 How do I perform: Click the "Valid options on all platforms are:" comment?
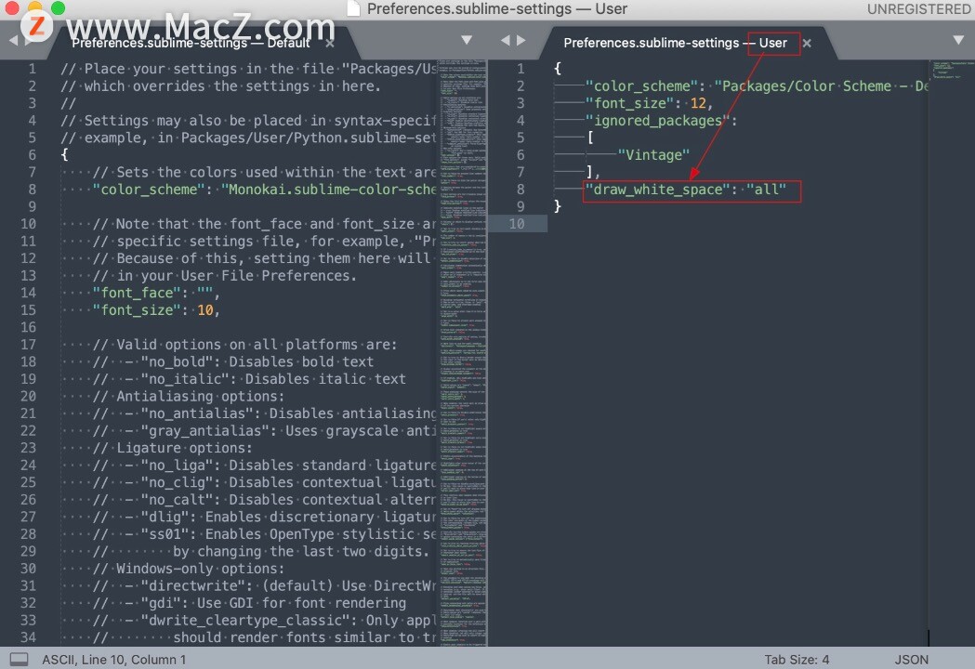coord(244,345)
